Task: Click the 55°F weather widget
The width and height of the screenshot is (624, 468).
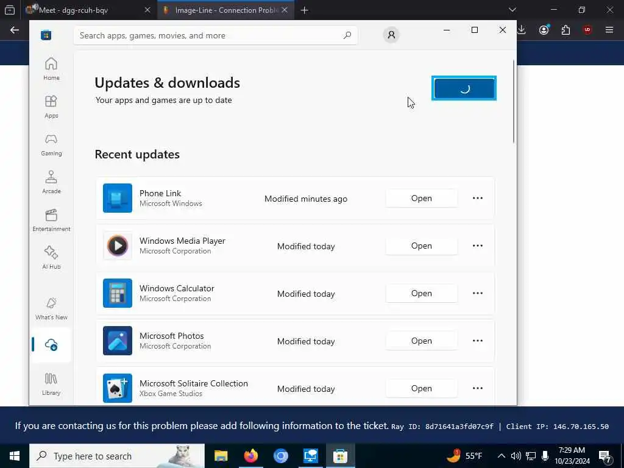Action: point(464,456)
